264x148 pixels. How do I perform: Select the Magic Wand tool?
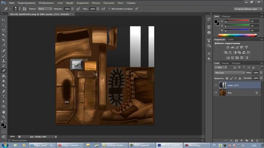[x=4, y=35]
